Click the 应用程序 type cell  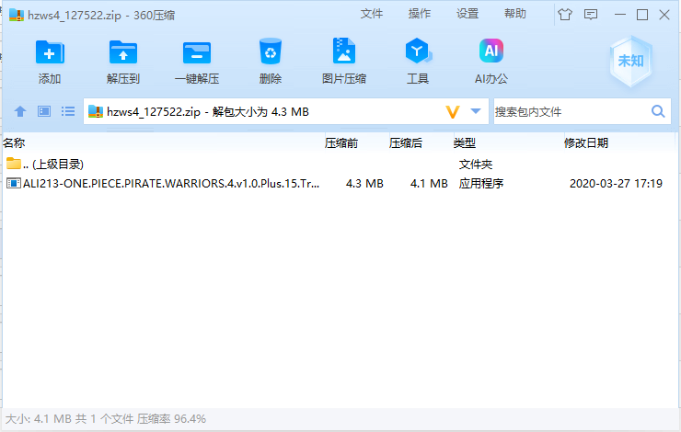481,184
